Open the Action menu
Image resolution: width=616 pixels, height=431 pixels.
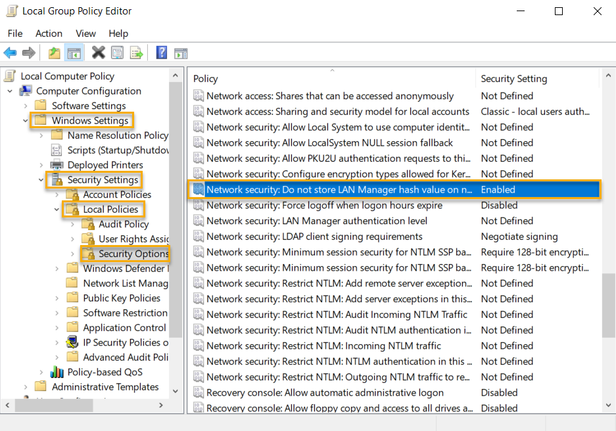point(49,33)
